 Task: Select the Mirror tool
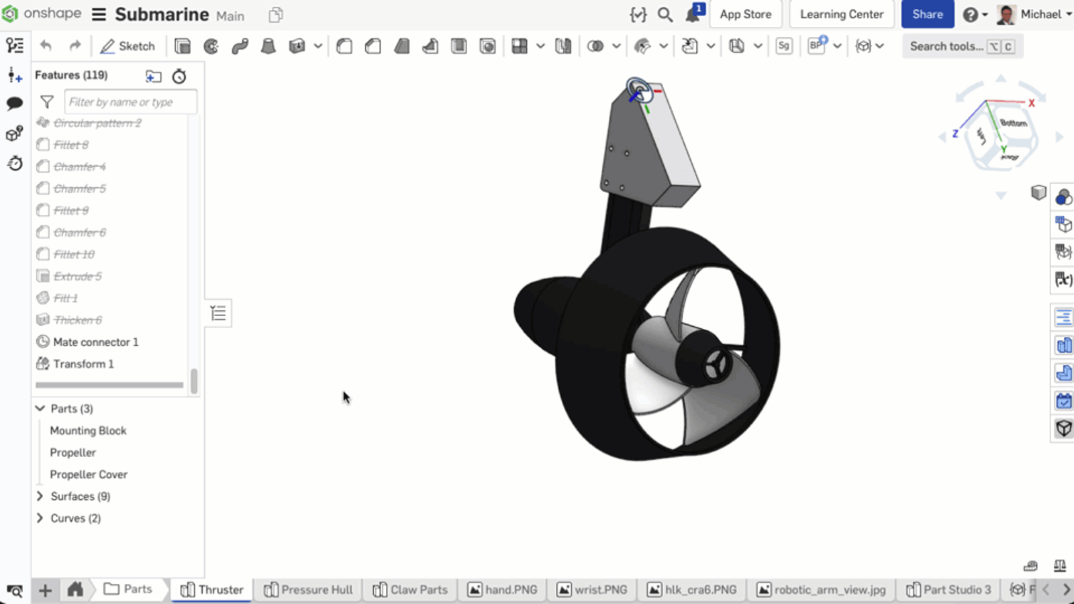(563, 46)
